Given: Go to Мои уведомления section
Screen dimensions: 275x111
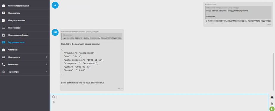Looking at the screenshot, I should click(25, 20).
